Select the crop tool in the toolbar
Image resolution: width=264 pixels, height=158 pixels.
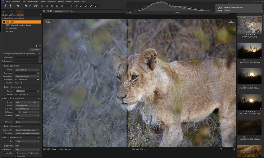click(x=57, y=6)
